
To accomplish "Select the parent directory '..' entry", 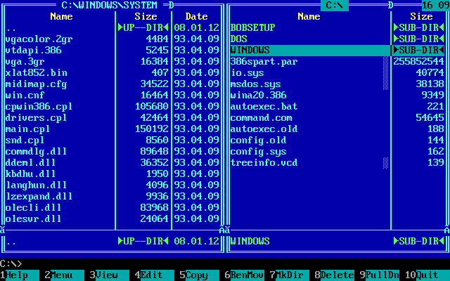I will [x=112, y=27].
